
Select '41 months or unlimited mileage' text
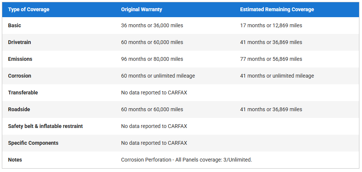point(277,76)
